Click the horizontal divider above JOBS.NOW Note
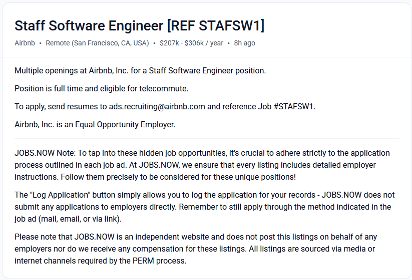Viewport: 412px width, 280px height. pos(207,139)
